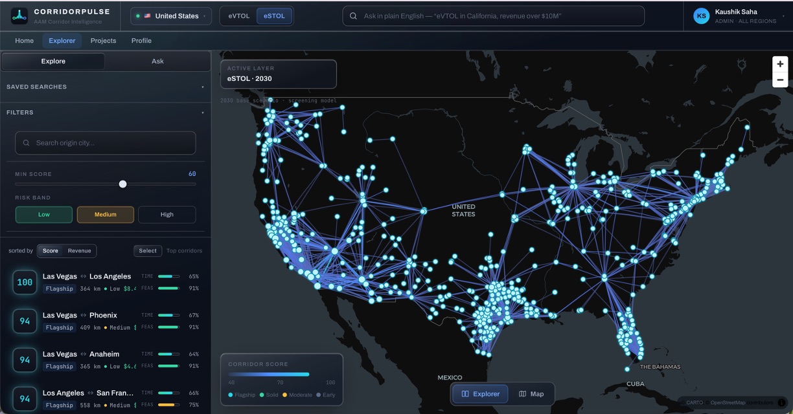Screen dimensions: 793x414
Task: Click the Min Score value 60
Action: coord(192,174)
